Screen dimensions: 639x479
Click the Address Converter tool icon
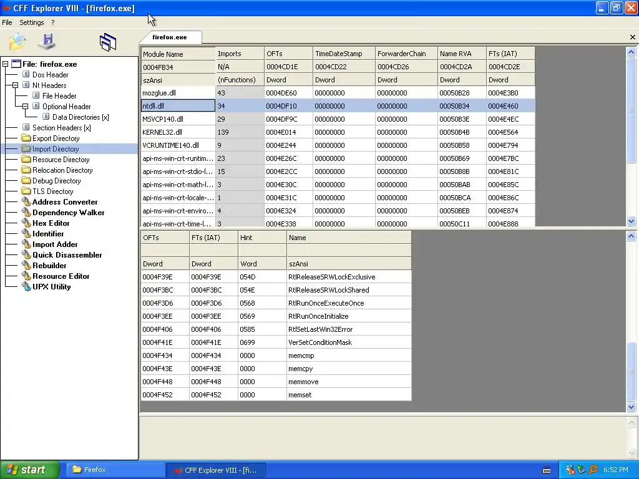(26, 201)
